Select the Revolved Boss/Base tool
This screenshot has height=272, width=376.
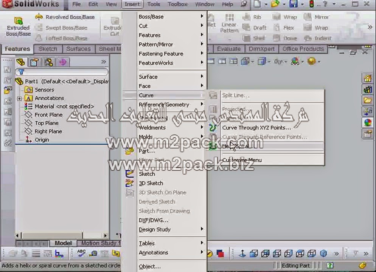pos(65,17)
